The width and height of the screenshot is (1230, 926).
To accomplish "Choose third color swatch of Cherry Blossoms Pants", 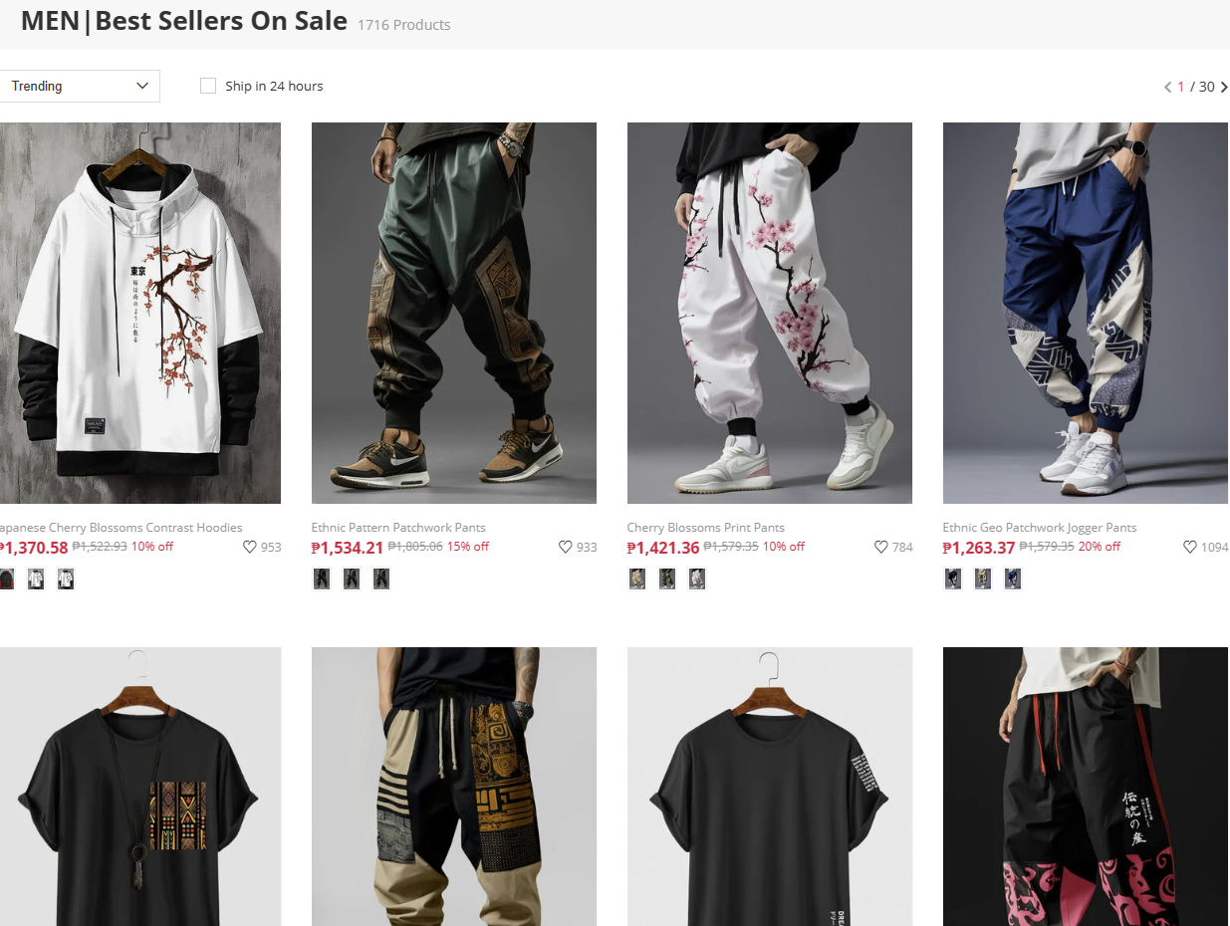I will point(697,579).
